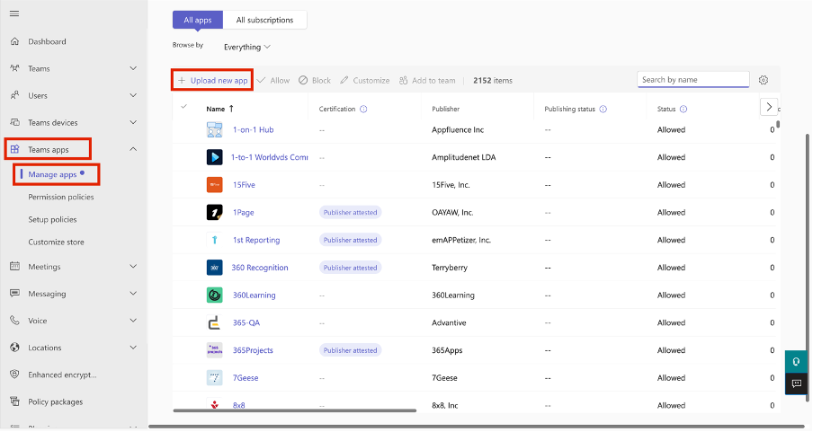Click the Enhanced encryption shield icon
Viewport: 813px width, 432px height.
[14, 374]
